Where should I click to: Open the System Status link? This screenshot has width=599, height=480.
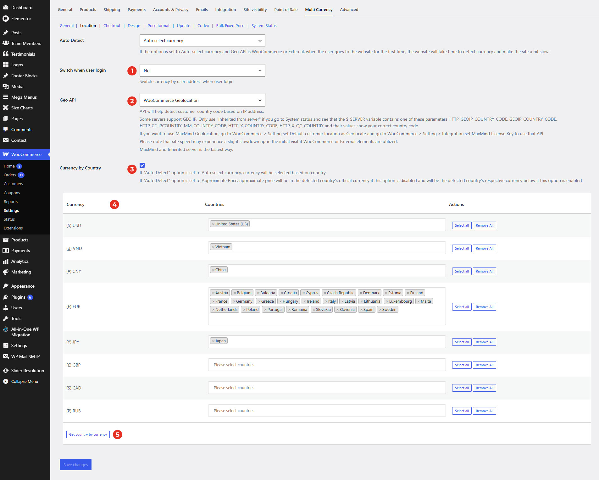(264, 26)
